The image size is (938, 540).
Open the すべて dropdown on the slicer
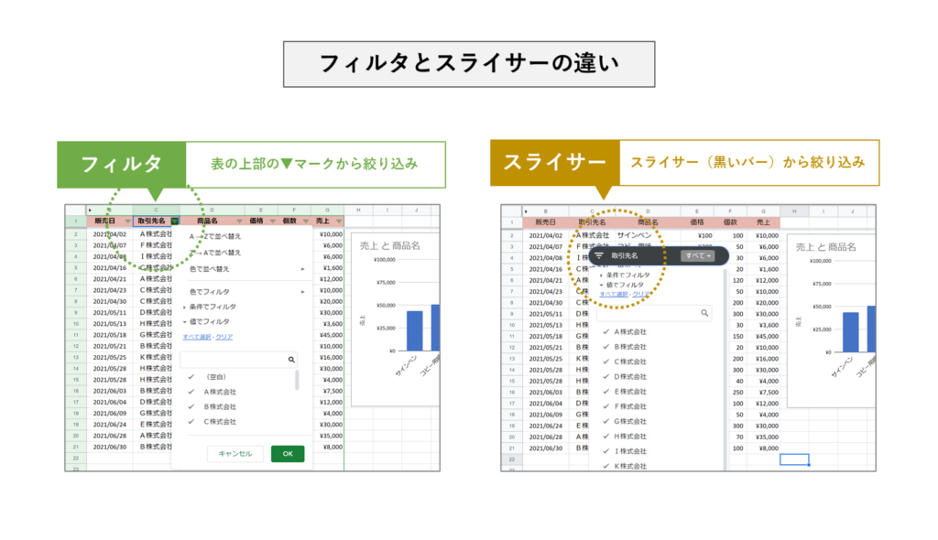pos(698,255)
